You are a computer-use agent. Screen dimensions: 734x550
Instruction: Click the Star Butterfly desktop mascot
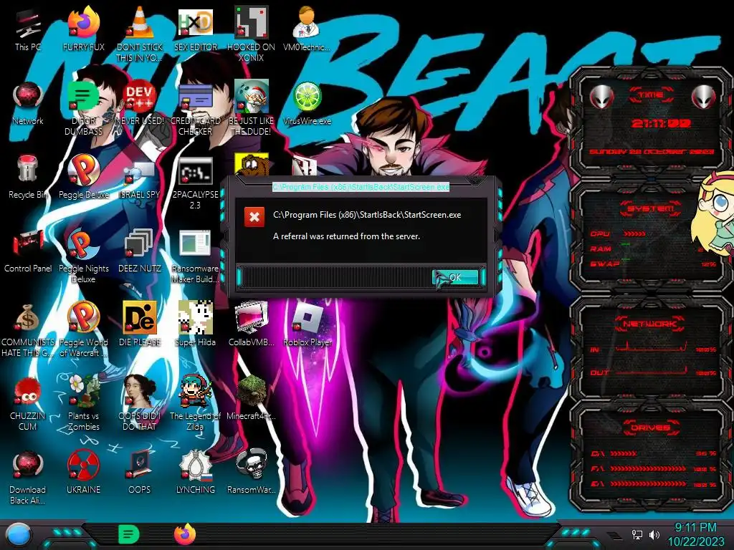[714, 215]
